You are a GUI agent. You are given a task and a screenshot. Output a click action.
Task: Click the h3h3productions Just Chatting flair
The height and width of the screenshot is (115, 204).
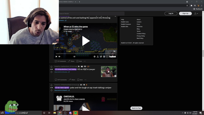coord(66,69)
